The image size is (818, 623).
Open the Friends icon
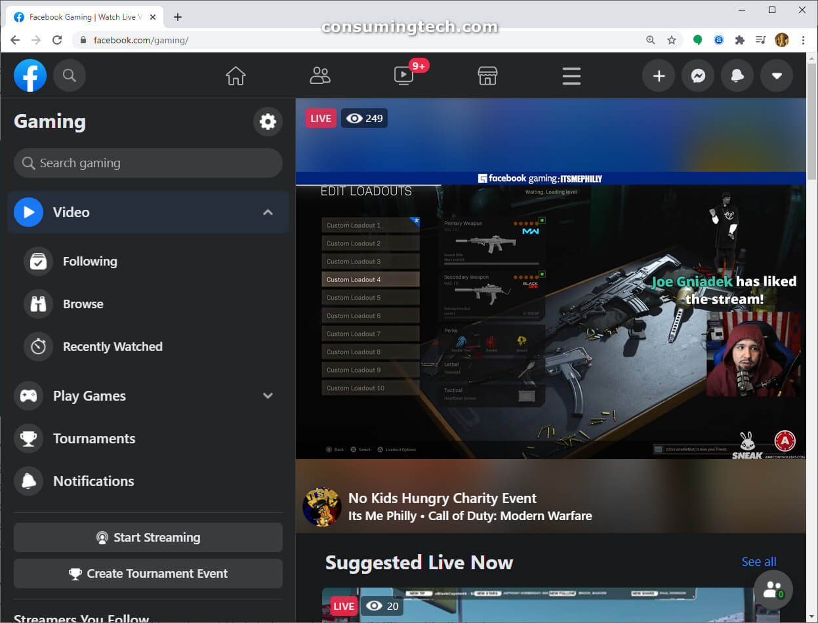tap(320, 75)
